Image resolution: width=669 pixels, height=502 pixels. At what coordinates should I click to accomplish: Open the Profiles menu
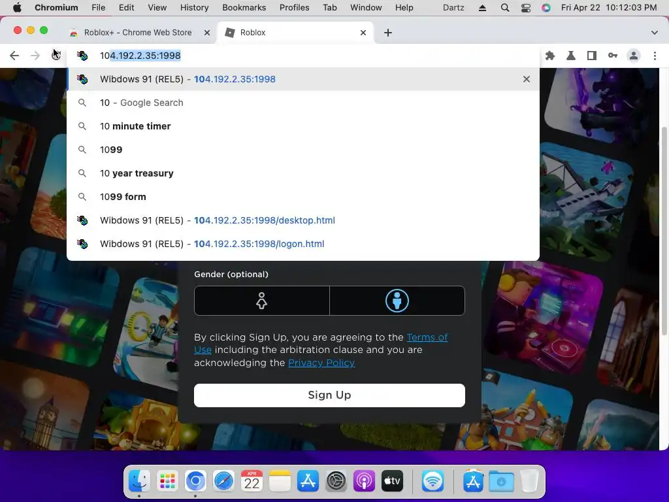tap(295, 8)
